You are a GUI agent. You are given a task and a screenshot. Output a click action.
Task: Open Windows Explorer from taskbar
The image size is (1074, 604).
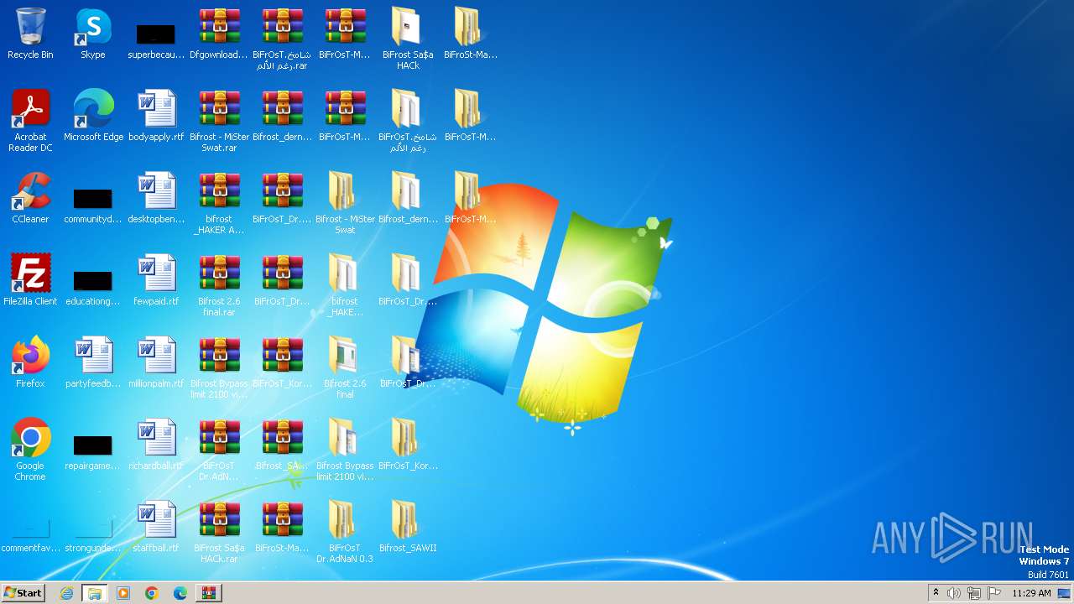(x=95, y=593)
